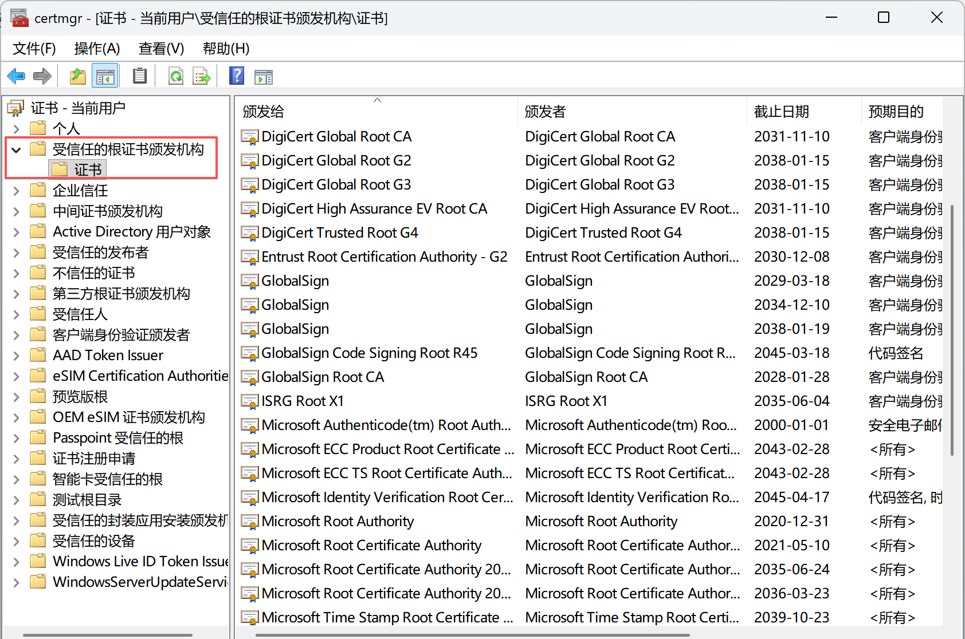Click the certificate icon beside GlobalSign Root CA

pyautogui.click(x=249, y=377)
